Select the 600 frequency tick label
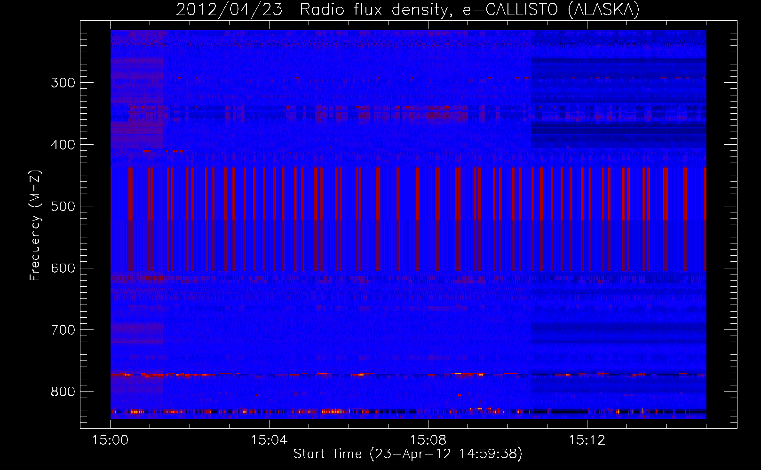Viewport: 761px width, 470px height. point(63,268)
